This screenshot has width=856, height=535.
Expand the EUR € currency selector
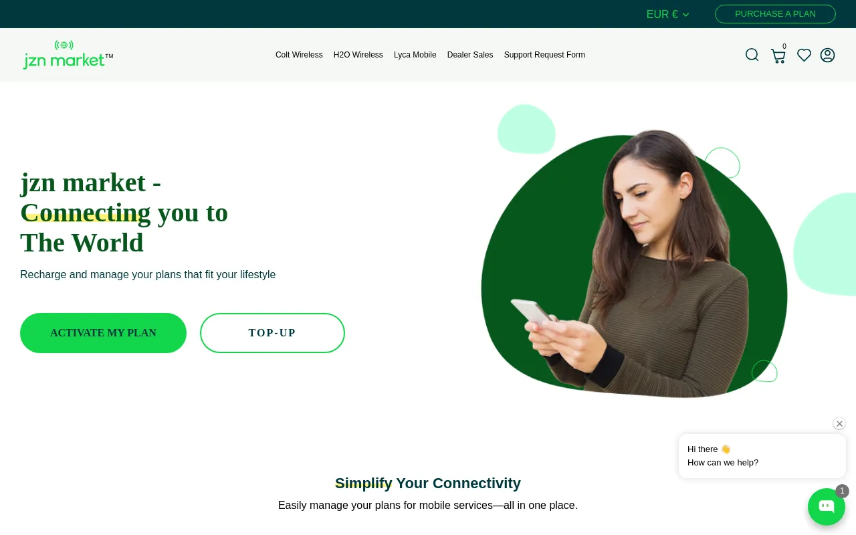(x=667, y=14)
